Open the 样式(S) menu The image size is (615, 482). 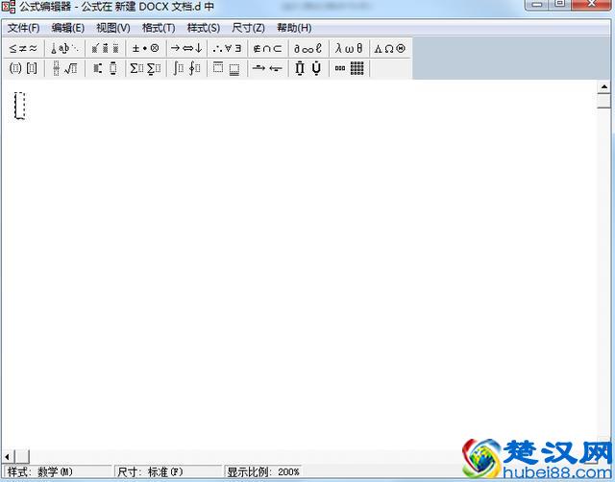[204, 28]
